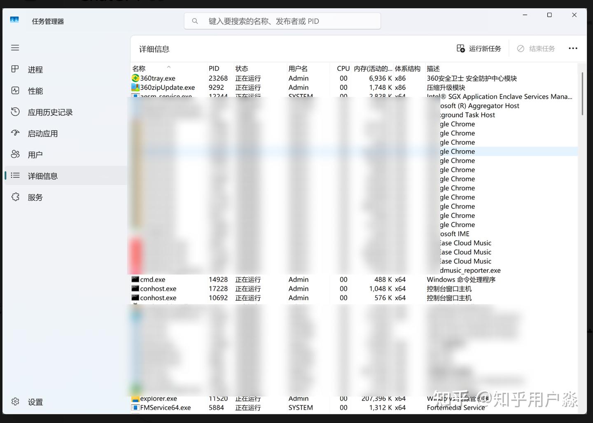
Task: Select PID cell 11520 of explorer.exe
Action: pyautogui.click(x=218, y=398)
